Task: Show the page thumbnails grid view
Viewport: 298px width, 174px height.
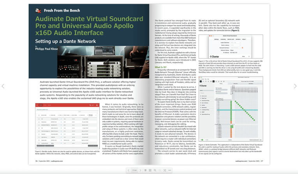Action: pos(150,170)
